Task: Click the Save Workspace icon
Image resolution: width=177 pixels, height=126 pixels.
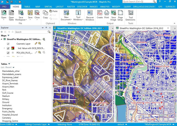Action: pyautogui.click(x=21, y=13)
